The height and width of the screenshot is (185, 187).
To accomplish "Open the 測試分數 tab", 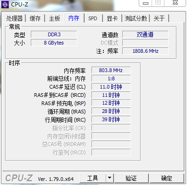I will [136, 18].
